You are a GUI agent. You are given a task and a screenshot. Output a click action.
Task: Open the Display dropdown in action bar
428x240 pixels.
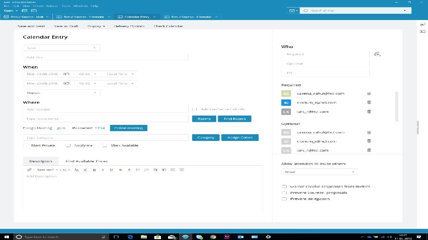click(x=96, y=26)
